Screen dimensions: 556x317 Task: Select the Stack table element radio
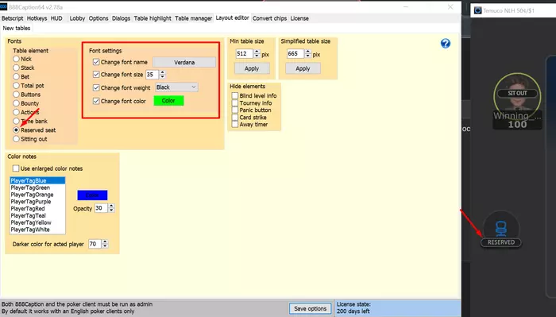[x=16, y=68]
